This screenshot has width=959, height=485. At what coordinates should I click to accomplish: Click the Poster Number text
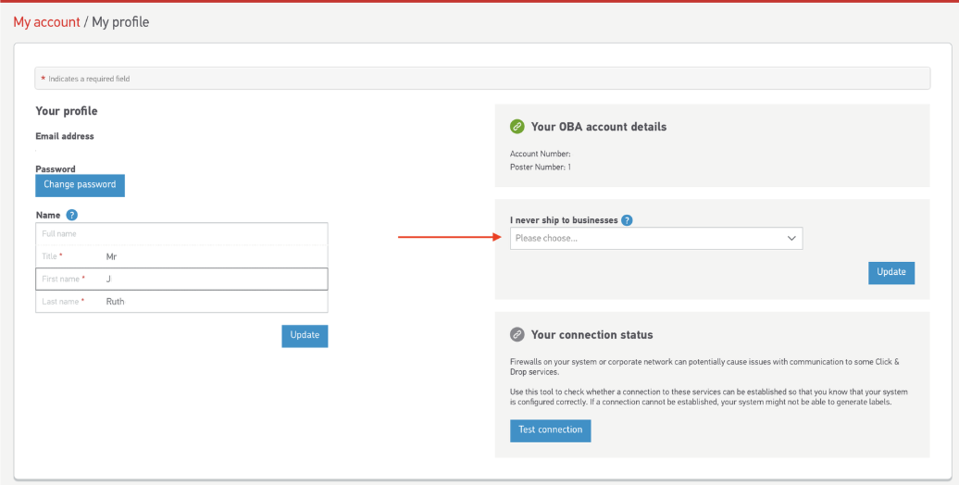[x=540, y=168]
